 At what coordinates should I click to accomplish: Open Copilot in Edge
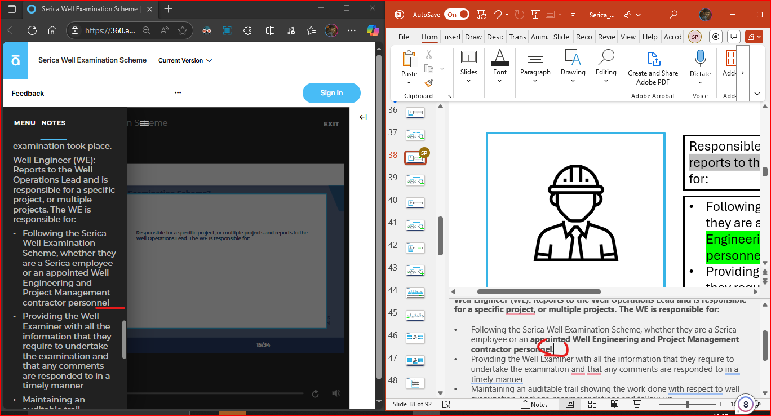click(373, 30)
